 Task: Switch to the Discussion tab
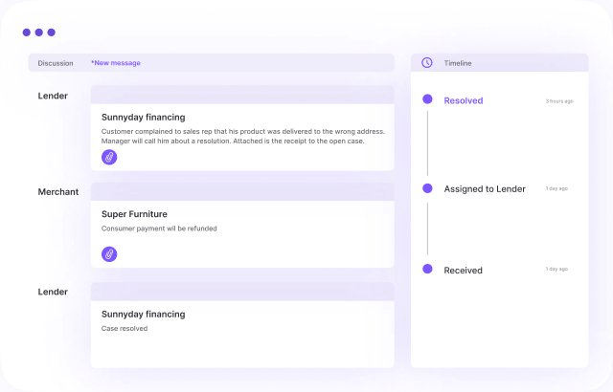click(x=56, y=63)
